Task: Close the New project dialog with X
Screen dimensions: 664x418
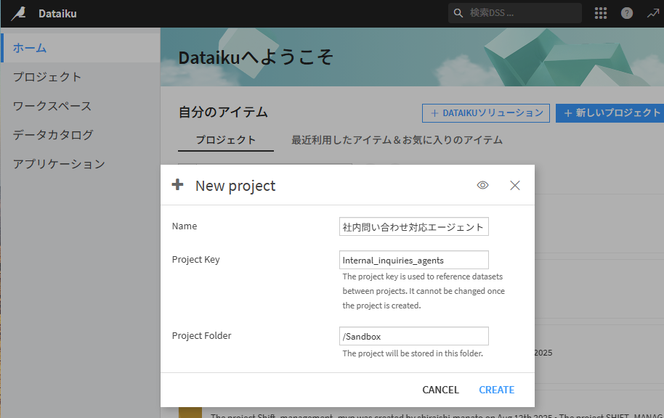Action: pyautogui.click(x=515, y=185)
